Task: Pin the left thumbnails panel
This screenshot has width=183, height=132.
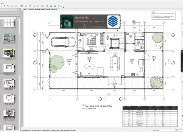Action: (18, 9)
